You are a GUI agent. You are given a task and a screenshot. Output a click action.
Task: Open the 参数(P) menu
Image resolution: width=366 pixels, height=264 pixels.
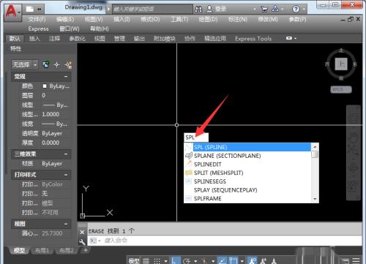pos(297,19)
